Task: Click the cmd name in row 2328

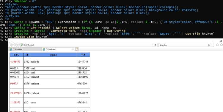Action: pyautogui.click(x=33, y=68)
